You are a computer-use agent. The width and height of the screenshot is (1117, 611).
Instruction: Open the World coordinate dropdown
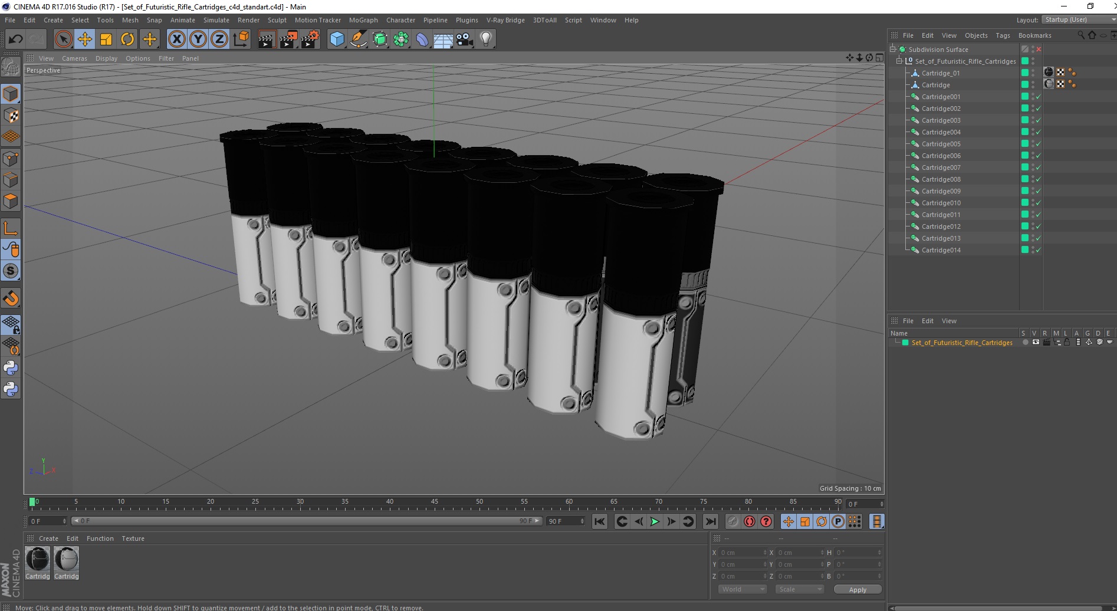pos(742,589)
